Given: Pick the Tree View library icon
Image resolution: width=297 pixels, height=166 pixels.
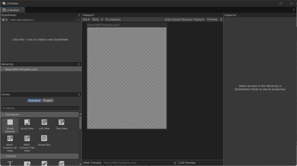Looking at the screenshot, I should pyautogui.click(x=61, y=122).
